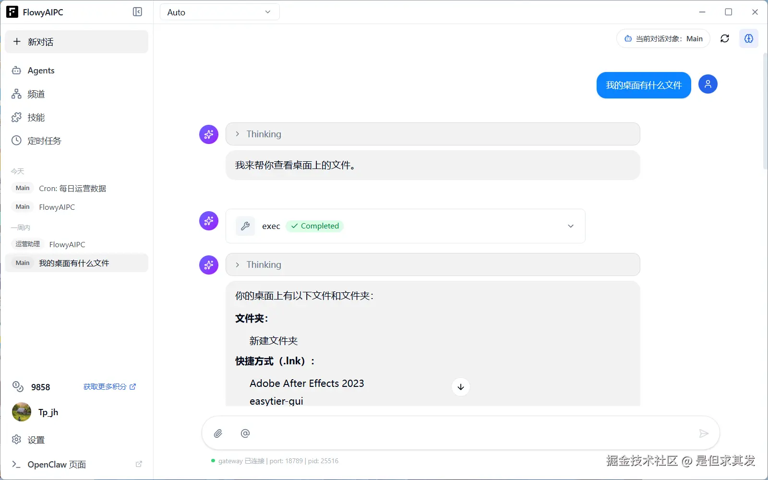Image resolution: width=768 pixels, height=480 pixels.
Task: Click the @ mention icon in input bar
Action: (245, 433)
